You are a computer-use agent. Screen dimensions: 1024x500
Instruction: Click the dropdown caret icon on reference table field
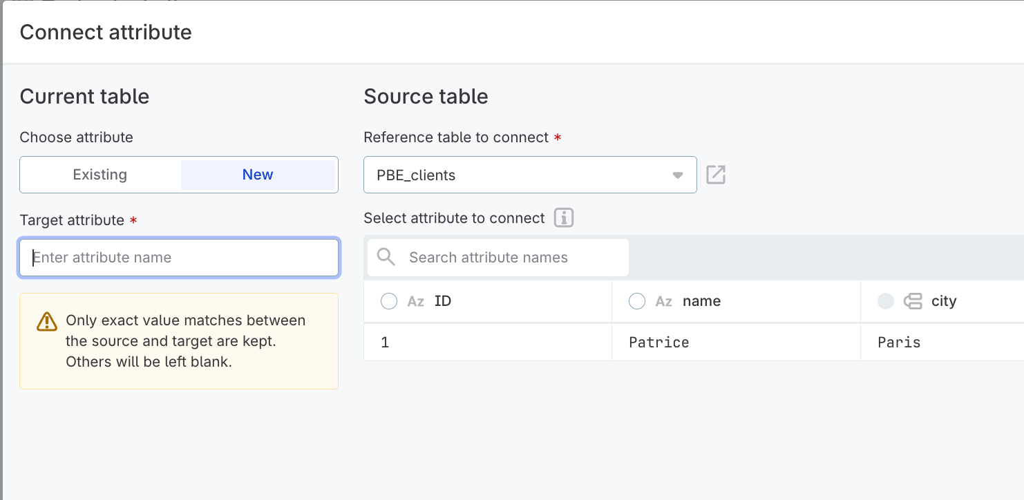click(x=677, y=175)
